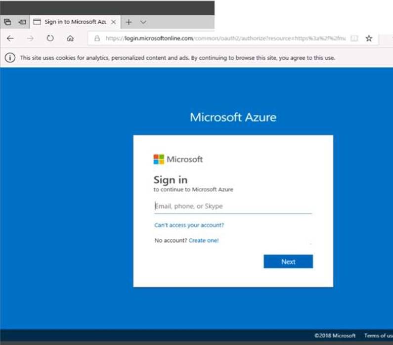Close the Sign in to Microsoft Azure tab
The height and width of the screenshot is (345, 393).
[x=113, y=22]
